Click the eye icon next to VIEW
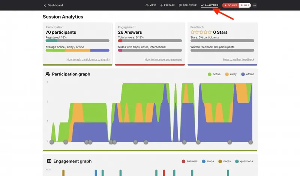The image size is (300, 176). (147, 5)
